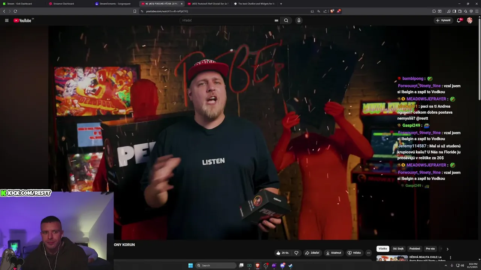Open the Brave browser taskbar icon
The width and height of the screenshot is (481, 270).
tap(257, 265)
